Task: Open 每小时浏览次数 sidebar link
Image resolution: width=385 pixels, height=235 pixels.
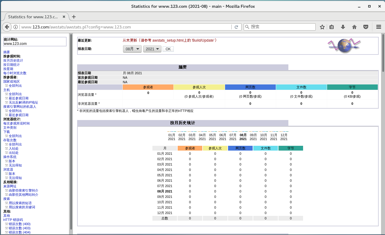Action: (15, 73)
